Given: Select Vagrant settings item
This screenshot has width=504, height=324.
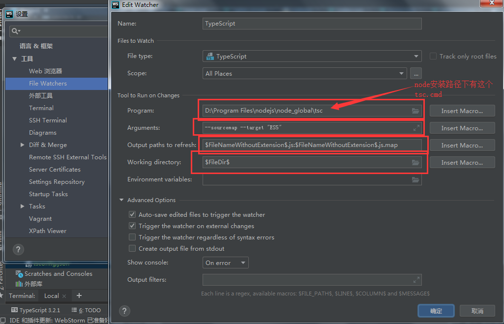Looking at the screenshot, I should [x=57, y=219].
